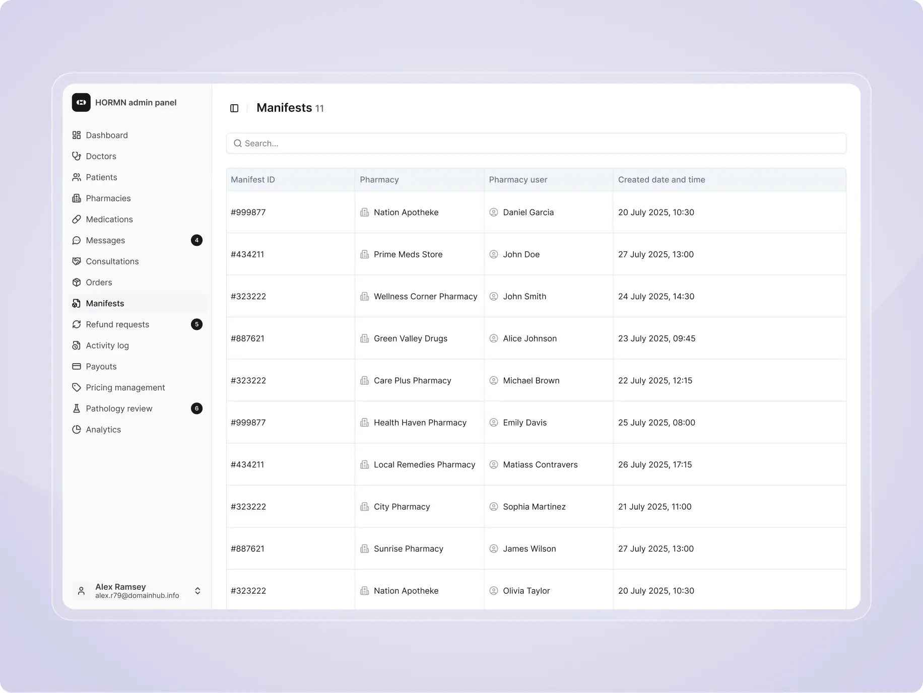Open Refund requests page

click(x=117, y=325)
